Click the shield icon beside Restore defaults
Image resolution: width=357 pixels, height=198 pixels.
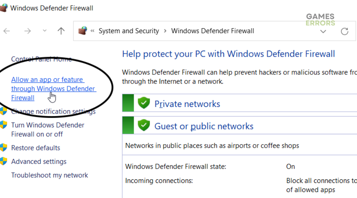[x=4, y=148]
